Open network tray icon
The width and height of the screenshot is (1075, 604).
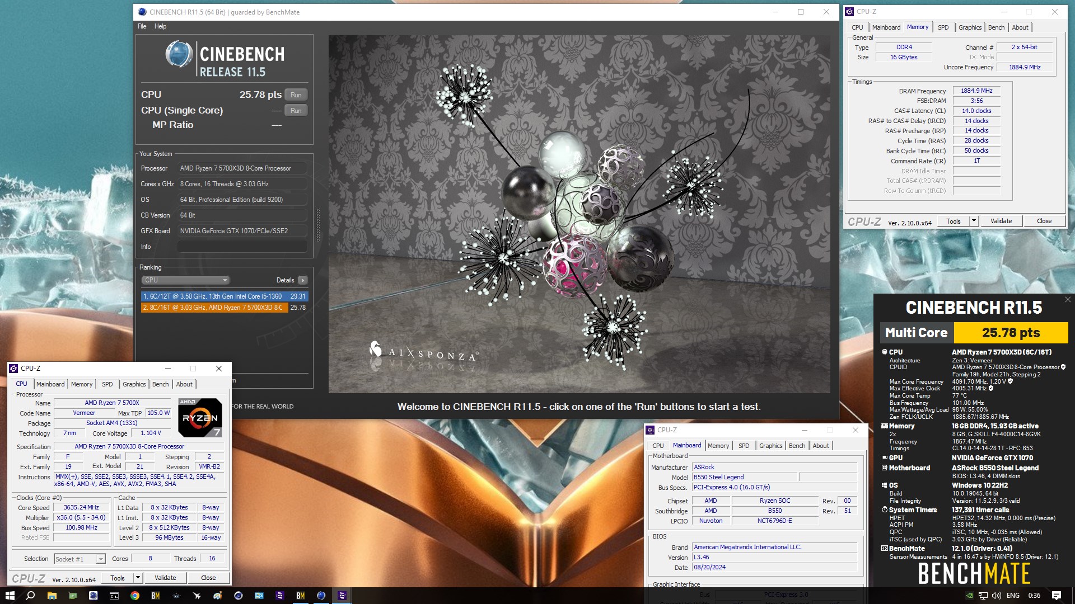click(x=983, y=596)
